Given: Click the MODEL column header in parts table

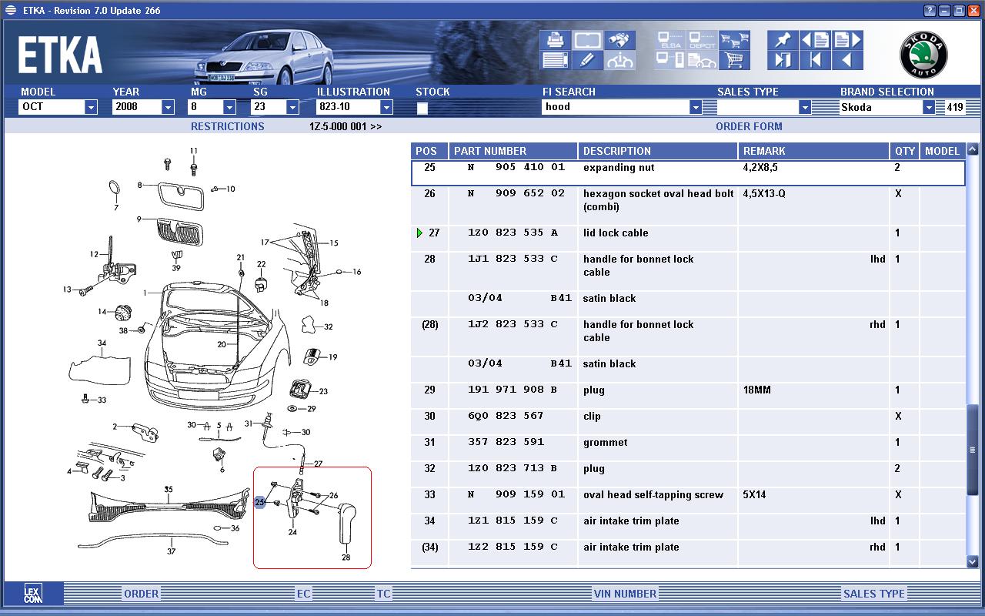Looking at the screenshot, I should click(942, 151).
